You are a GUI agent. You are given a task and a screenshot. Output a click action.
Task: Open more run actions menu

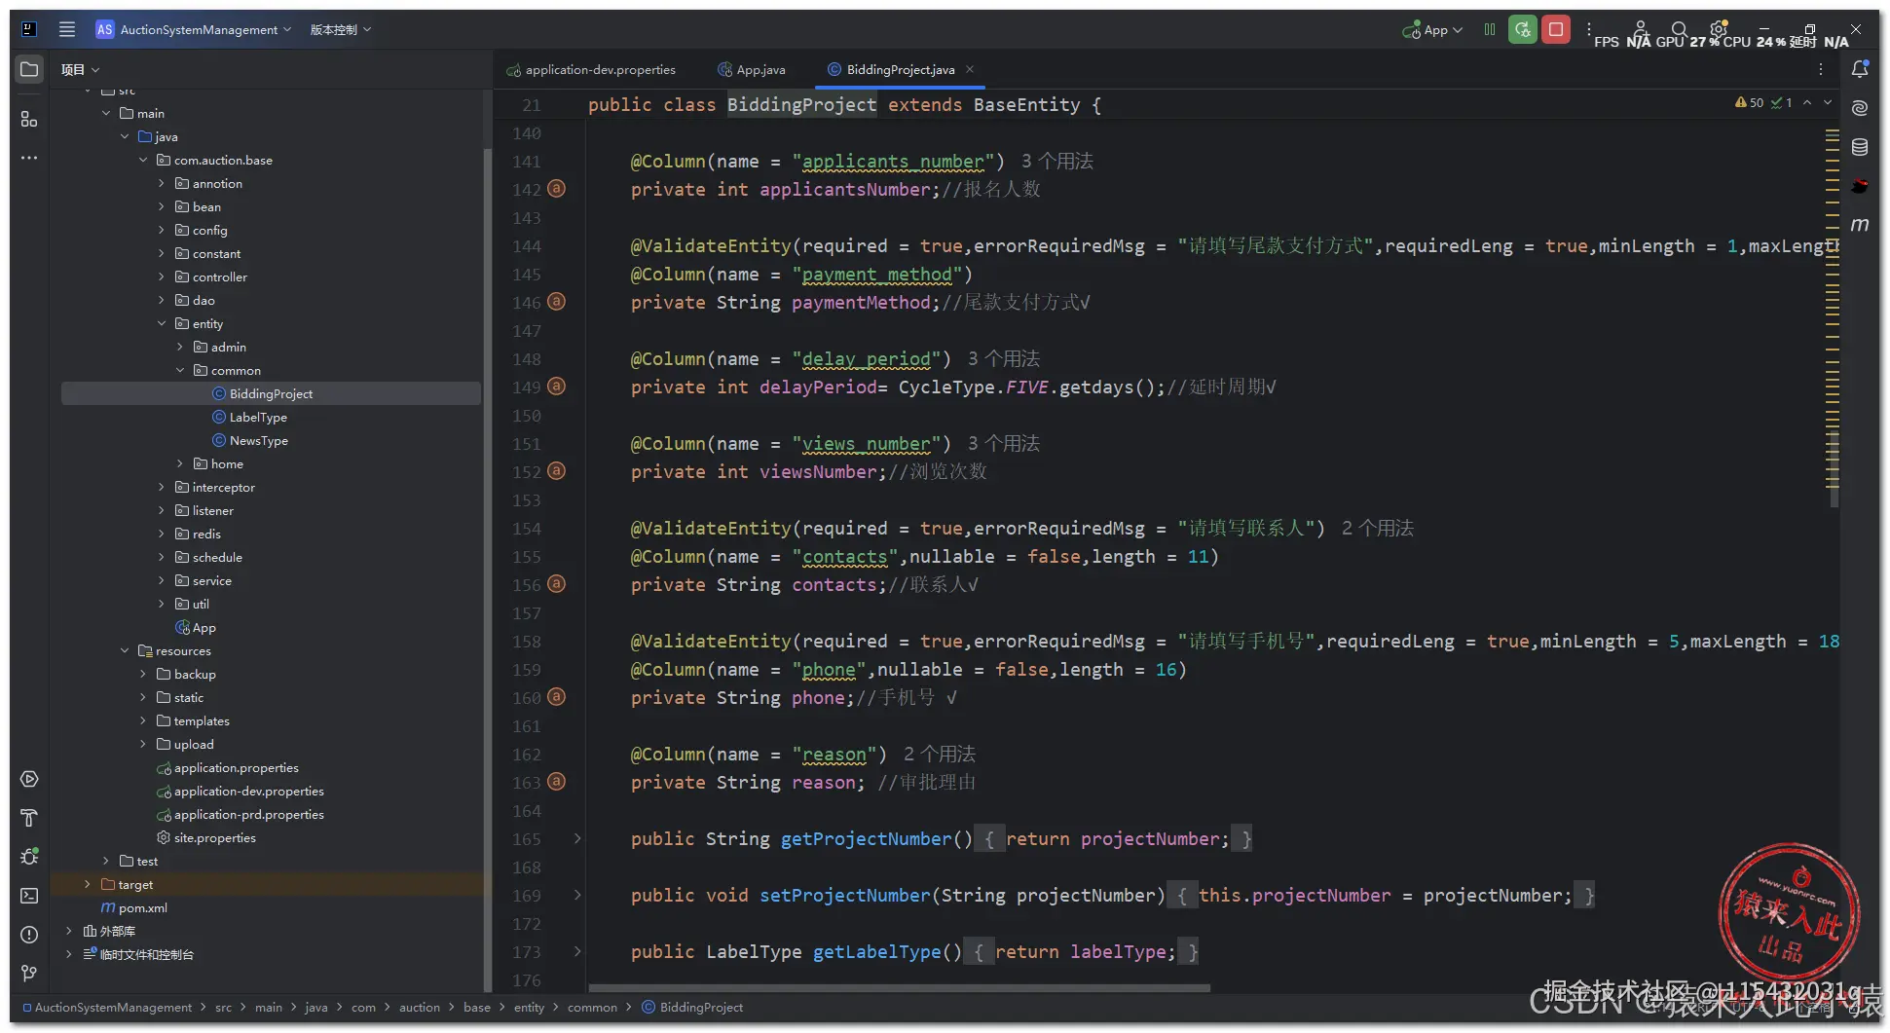coord(1589,29)
